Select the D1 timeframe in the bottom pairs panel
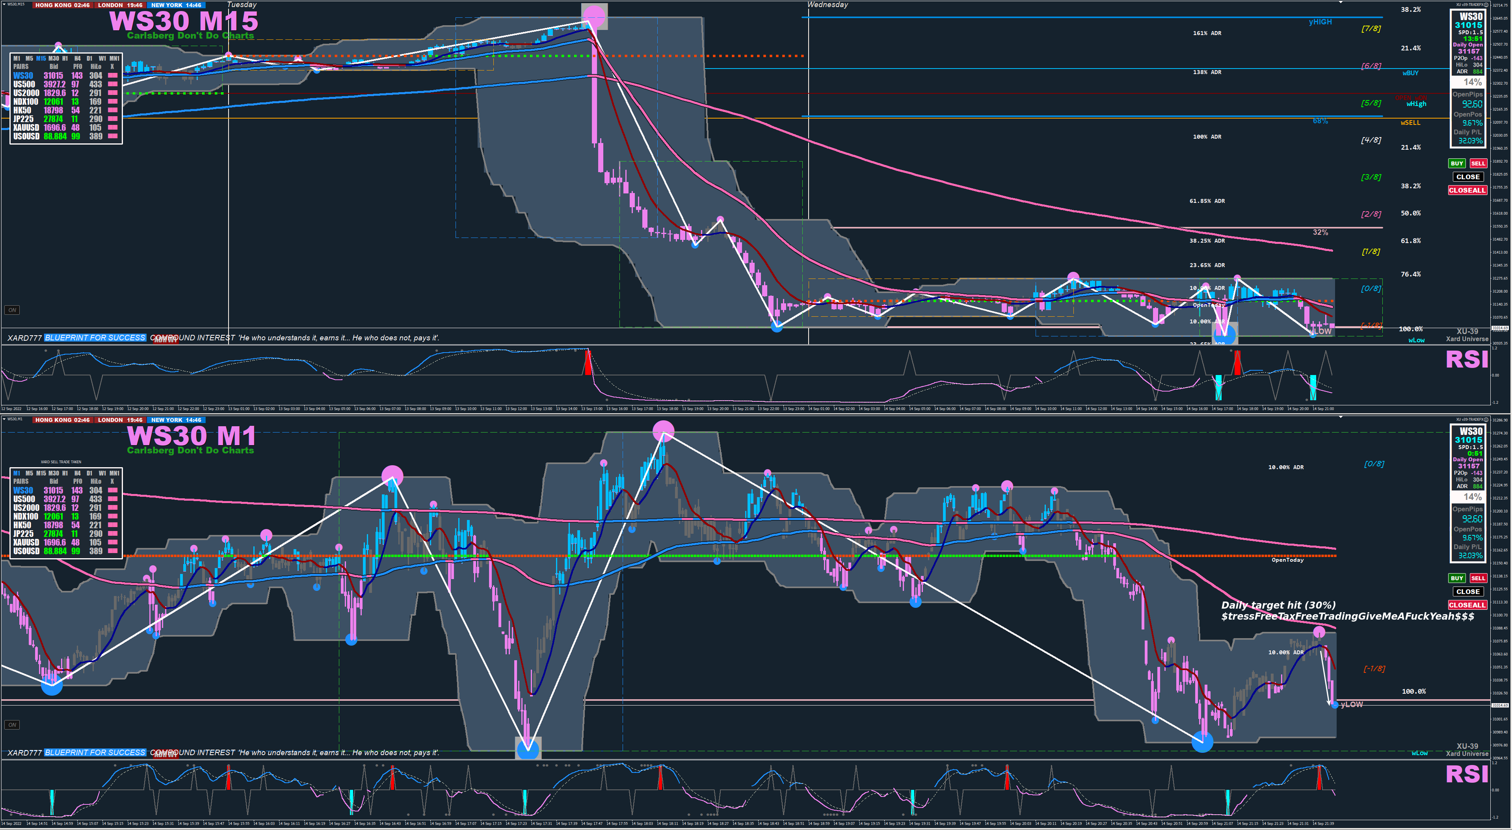The height and width of the screenshot is (830, 1512). tap(89, 473)
